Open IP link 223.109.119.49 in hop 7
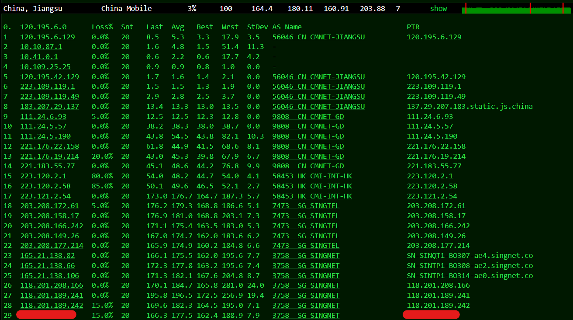Screen dimensions: 573x320 tap(50, 97)
